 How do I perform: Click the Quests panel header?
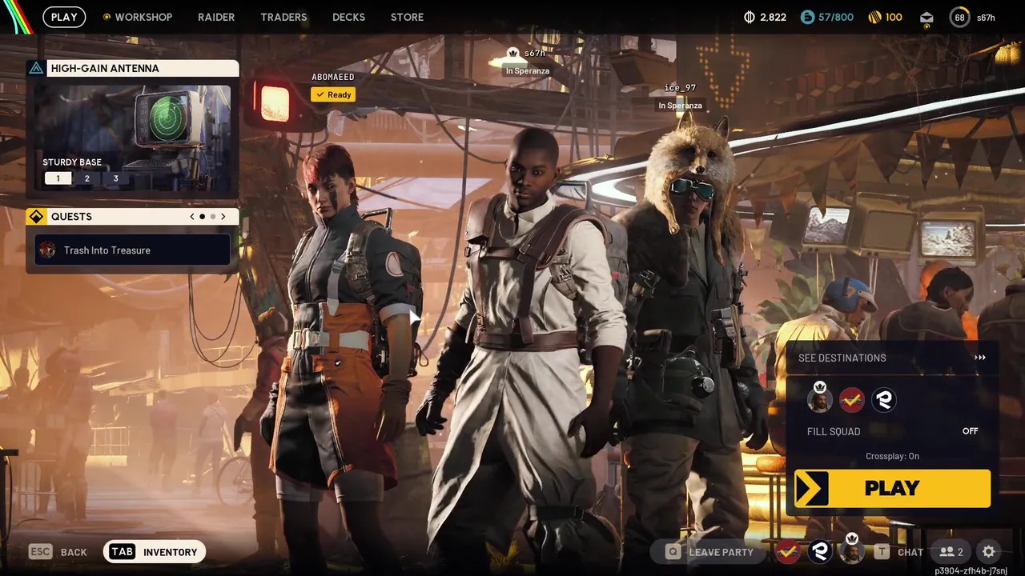[x=132, y=216]
